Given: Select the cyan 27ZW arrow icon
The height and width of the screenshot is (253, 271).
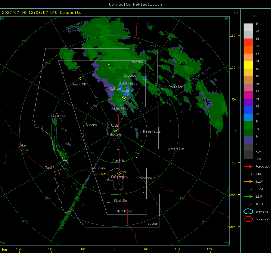Looking at the screenshot, I should coord(248,189).
